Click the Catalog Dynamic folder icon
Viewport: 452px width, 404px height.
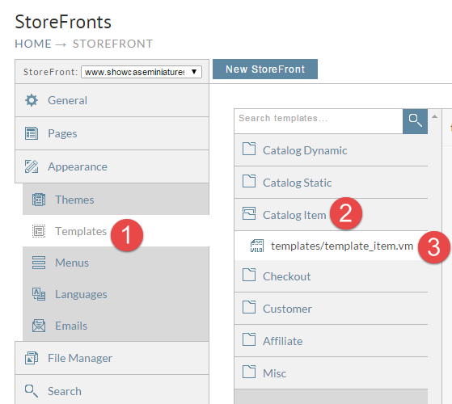click(249, 149)
